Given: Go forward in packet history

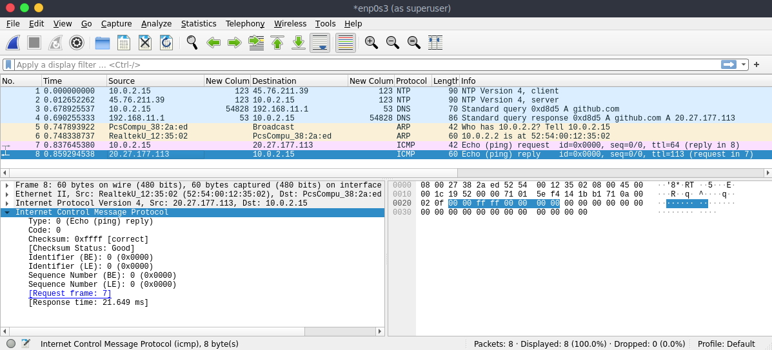Looking at the screenshot, I should click(234, 43).
